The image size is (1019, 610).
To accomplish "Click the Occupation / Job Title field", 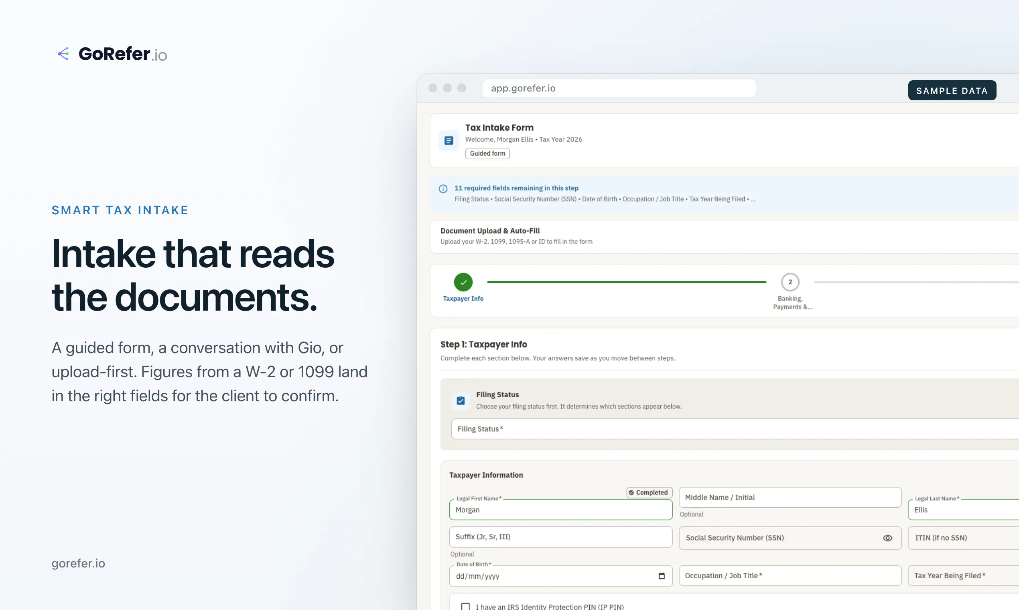I will [790, 575].
